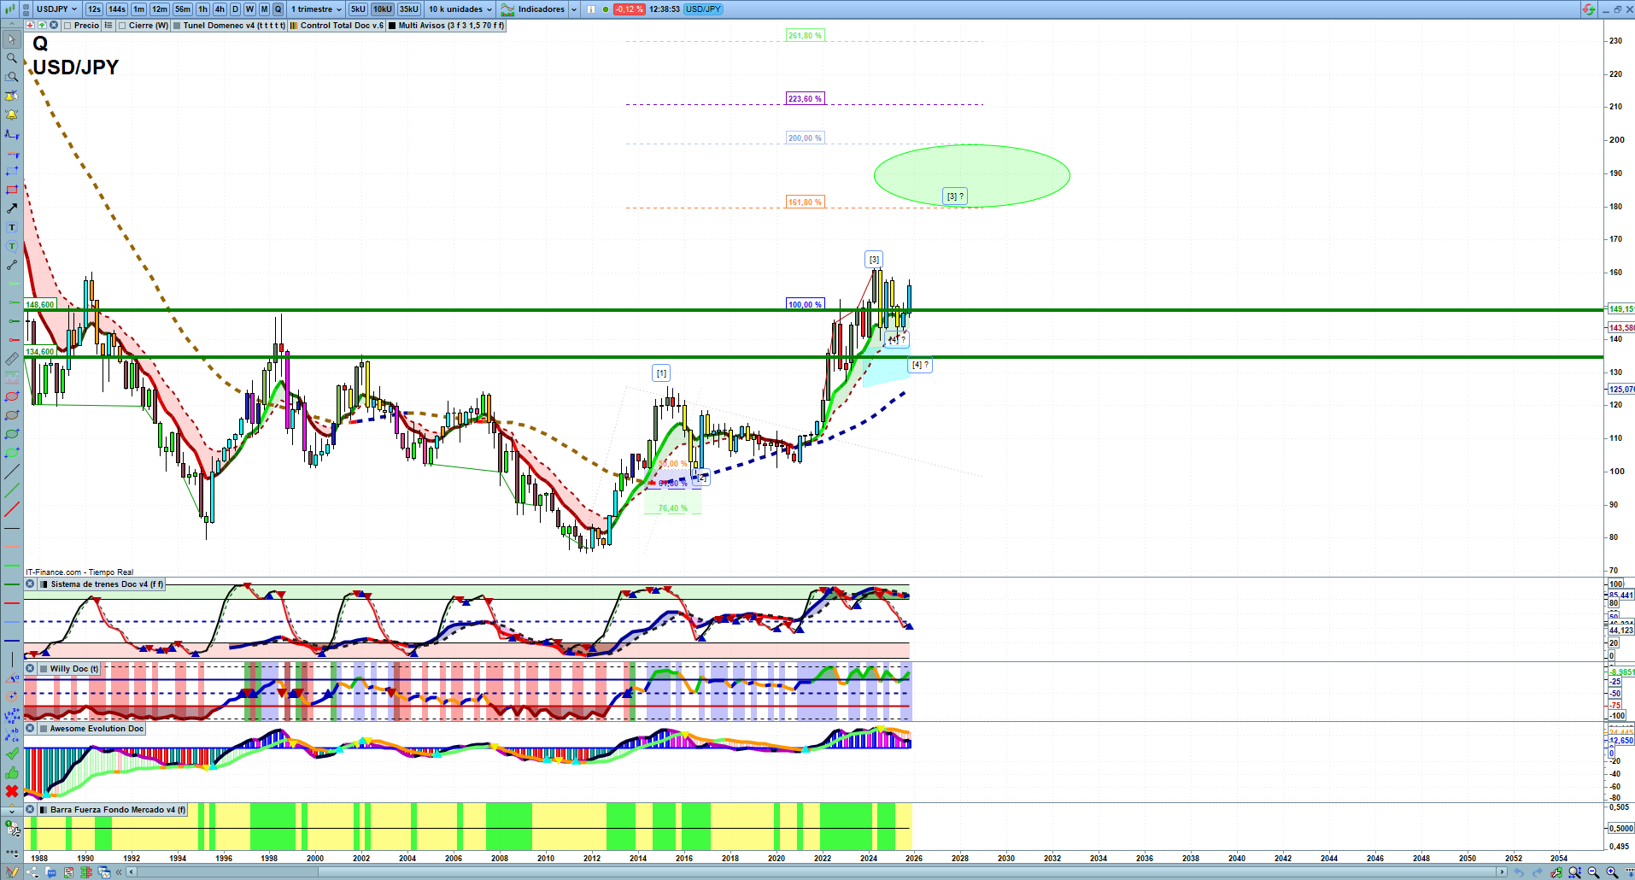Image resolution: width=1635 pixels, height=880 pixels.
Task: Select the red rectangle drawing tool
Action: (12, 190)
